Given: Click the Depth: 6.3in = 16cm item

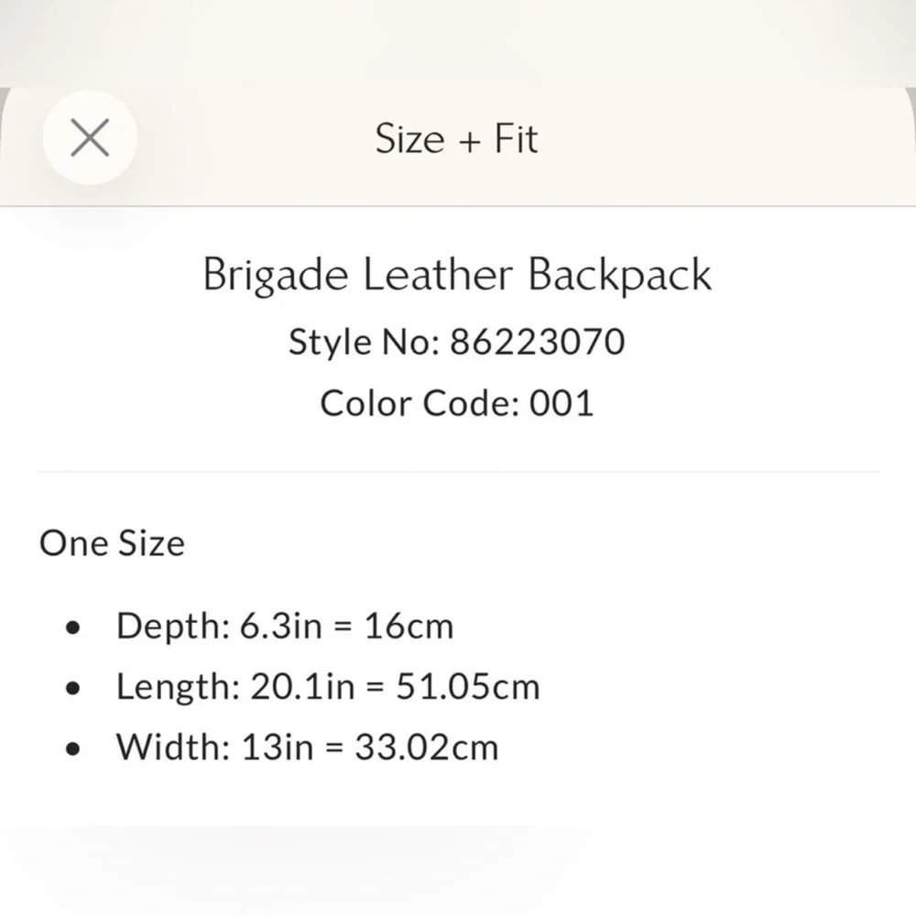Looking at the screenshot, I should click(x=285, y=627).
